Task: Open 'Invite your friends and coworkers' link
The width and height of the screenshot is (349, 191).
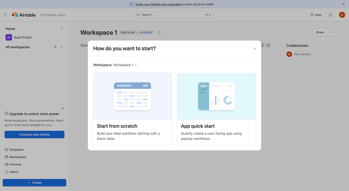Action: tap(158, 4)
